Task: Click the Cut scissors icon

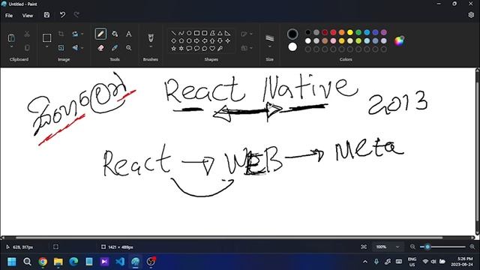Action: click(x=27, y=34)
